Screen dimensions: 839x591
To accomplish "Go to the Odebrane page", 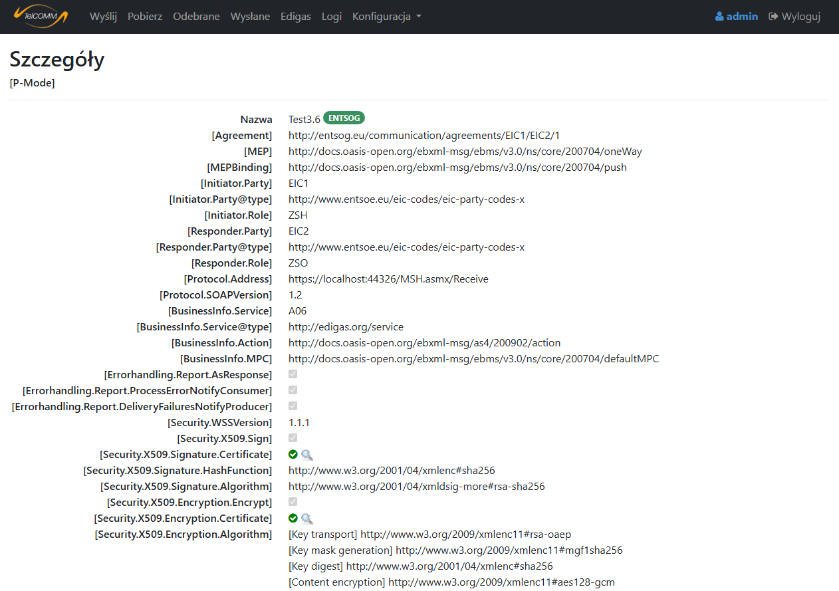I will 196,17.
